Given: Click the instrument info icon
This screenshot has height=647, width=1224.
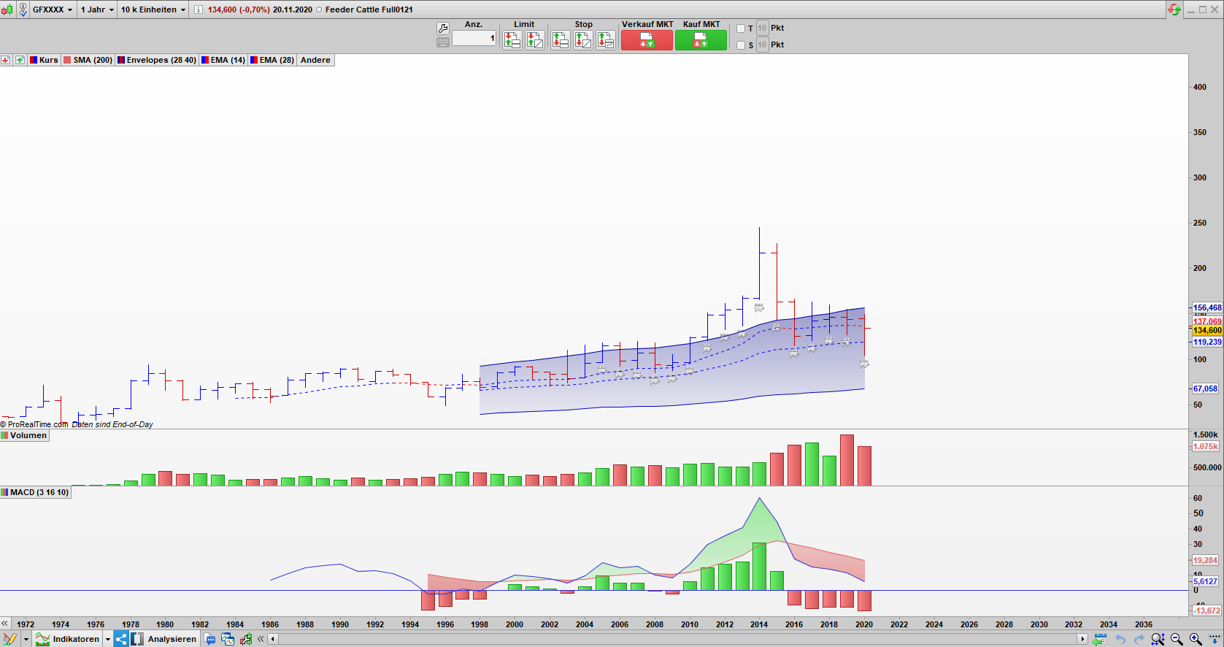Looking at the screenshot, I should pos(198,9).
